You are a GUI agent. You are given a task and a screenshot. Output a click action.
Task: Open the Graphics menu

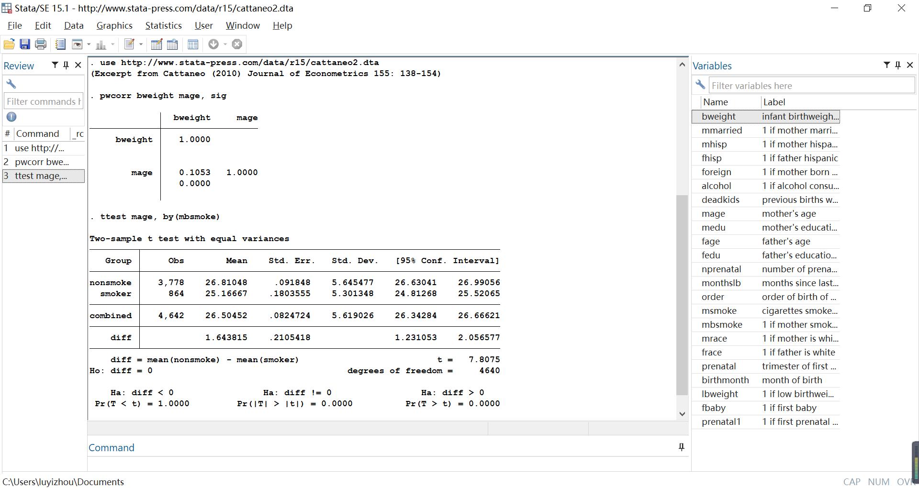click(114, 25)
